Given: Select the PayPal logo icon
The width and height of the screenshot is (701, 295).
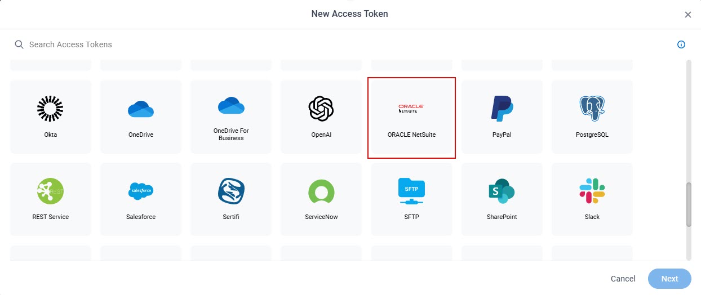Looking at the screenshot, I should tap(502, 109).
